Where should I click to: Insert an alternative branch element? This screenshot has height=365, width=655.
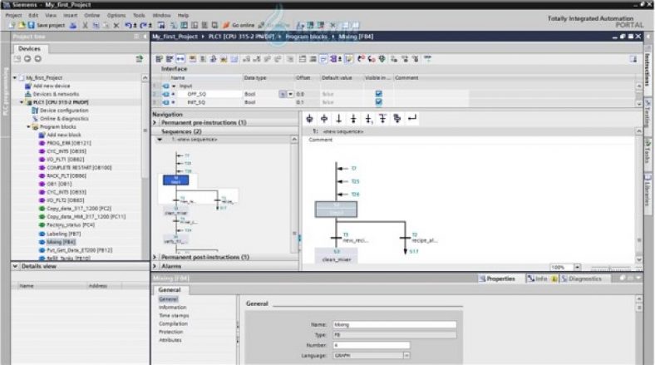pyautogui.click(x=382, y=119)
